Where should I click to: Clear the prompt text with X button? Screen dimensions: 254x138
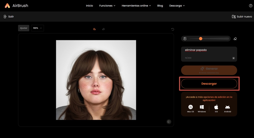tap(233, 58)
